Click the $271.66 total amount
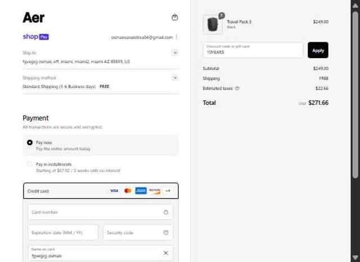Screen dimensions: 360x262 [318, 103]
